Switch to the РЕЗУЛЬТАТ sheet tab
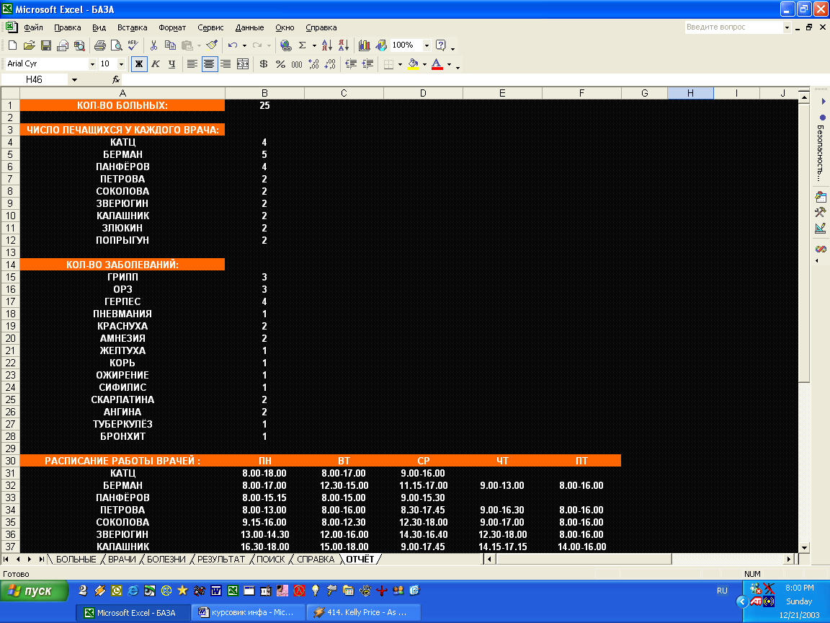 pos(221,560)
